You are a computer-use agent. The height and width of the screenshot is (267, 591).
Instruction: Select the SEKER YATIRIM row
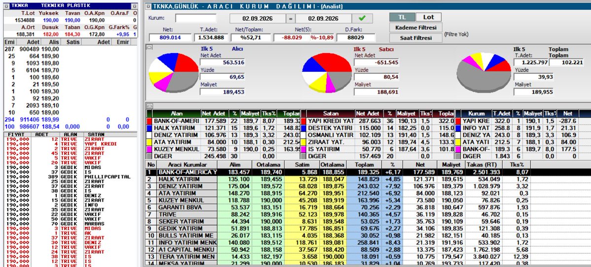coord(339,222)
